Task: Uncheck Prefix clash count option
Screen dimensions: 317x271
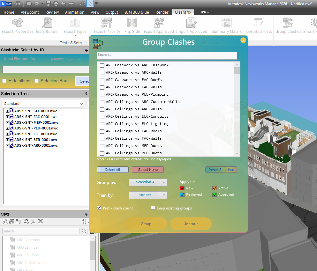Action: point(99,208)
